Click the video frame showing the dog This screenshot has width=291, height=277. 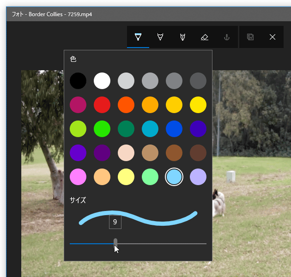pos(251,174)
